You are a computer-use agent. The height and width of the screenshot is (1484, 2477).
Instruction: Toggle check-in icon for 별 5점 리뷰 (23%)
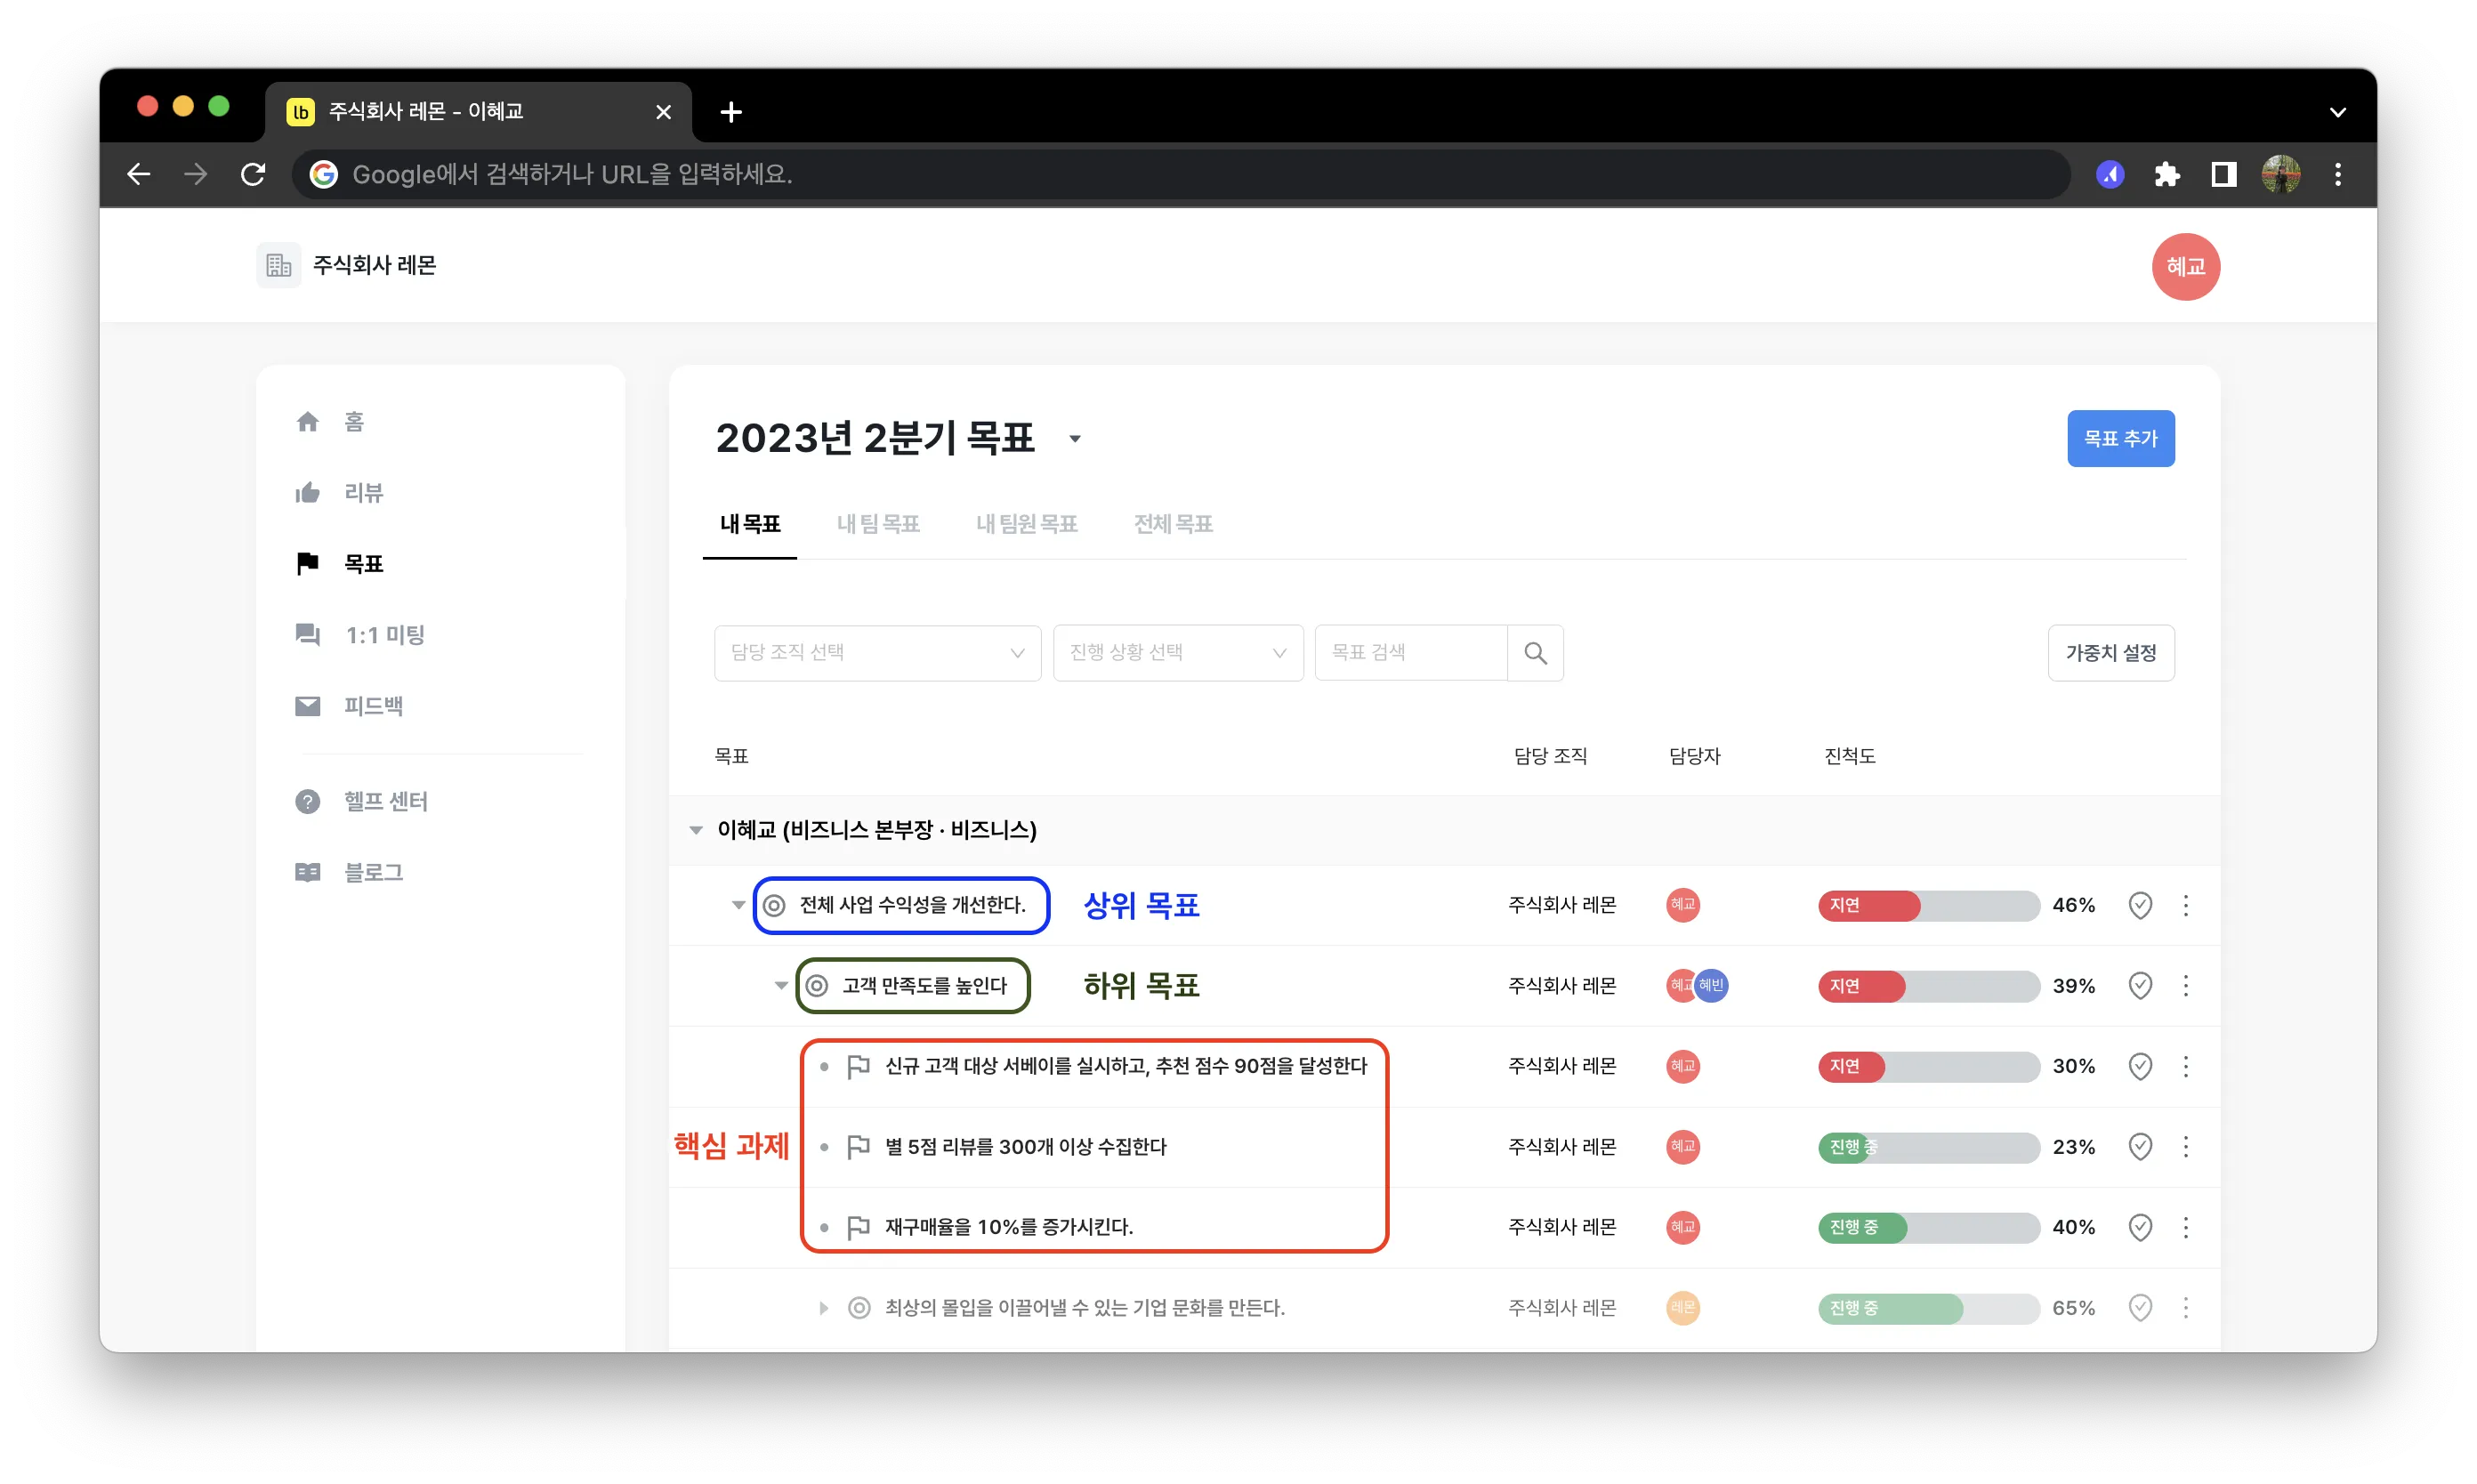pyautogui.click(x=2139, y=1147)
